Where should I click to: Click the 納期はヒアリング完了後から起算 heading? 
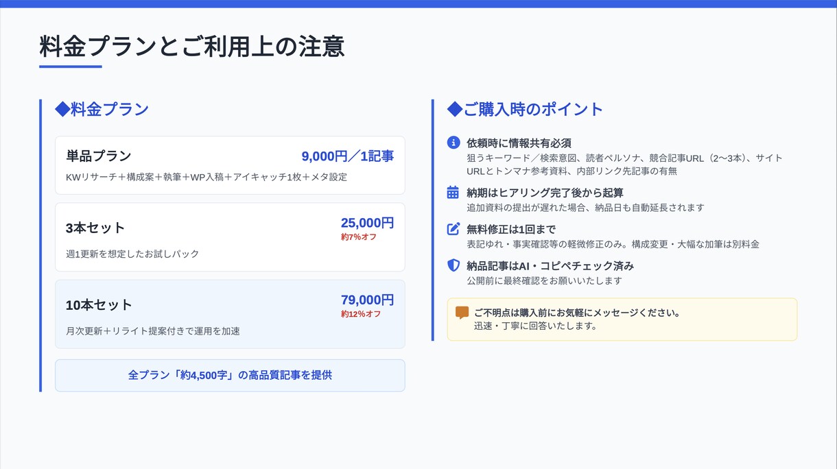(545, 193)
